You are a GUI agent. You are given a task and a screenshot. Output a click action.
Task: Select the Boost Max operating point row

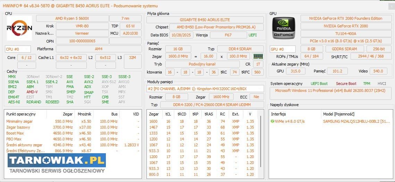tap(15, 133)
